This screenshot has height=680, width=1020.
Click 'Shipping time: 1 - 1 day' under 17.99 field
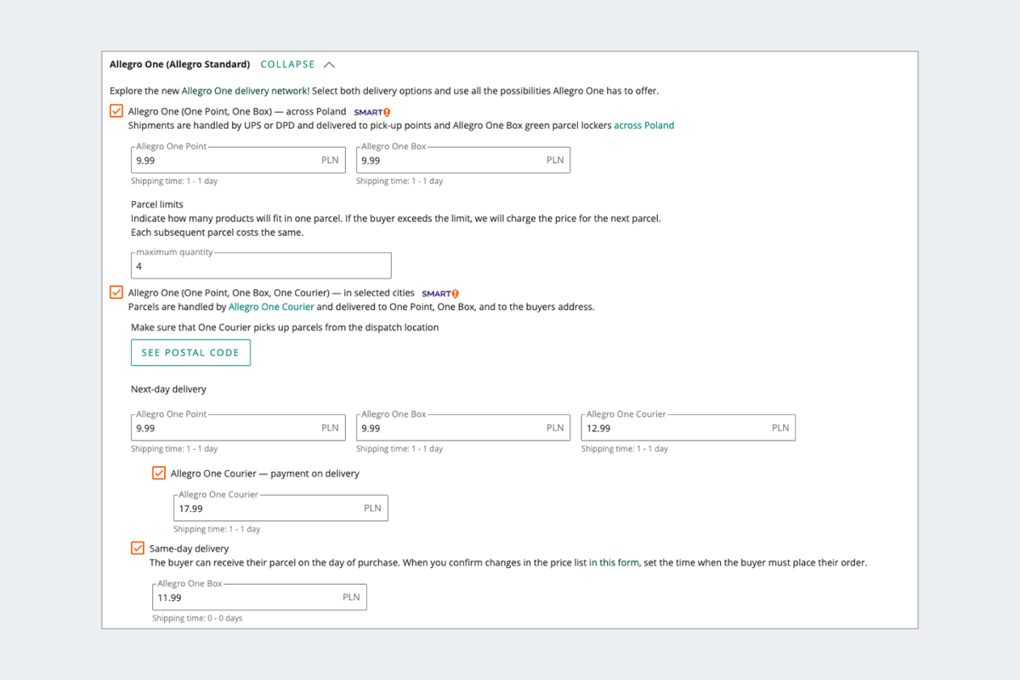[217, 530]
